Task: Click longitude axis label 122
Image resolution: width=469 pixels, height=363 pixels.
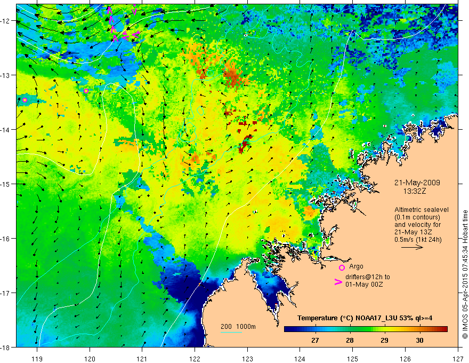Action: pos(195,359)
